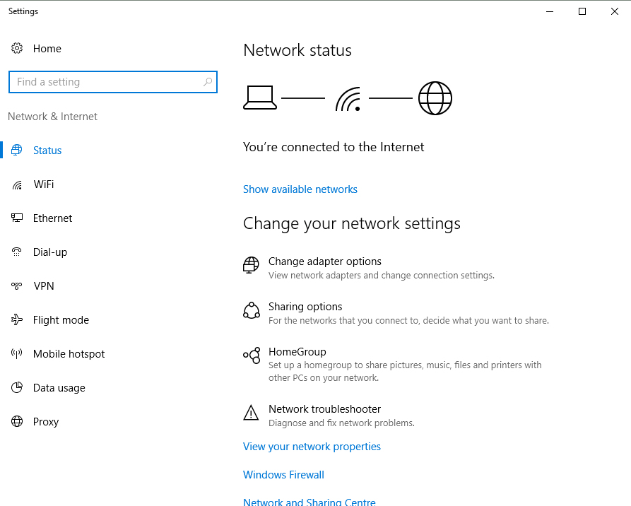Click the VPN icon in sidebar
631x506 pixels.
pos(17,286)
